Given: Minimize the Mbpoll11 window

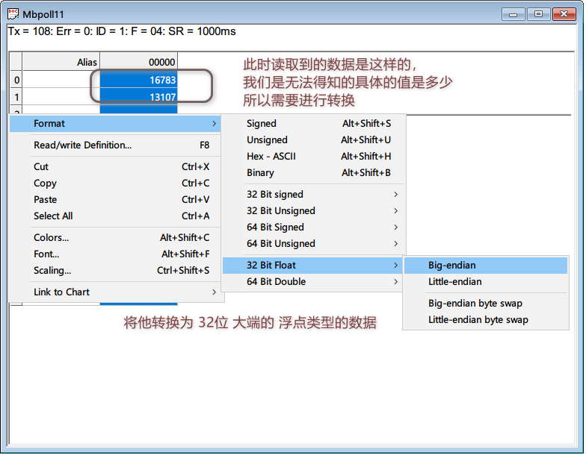Looking at the screenshot, I should 513,14.
